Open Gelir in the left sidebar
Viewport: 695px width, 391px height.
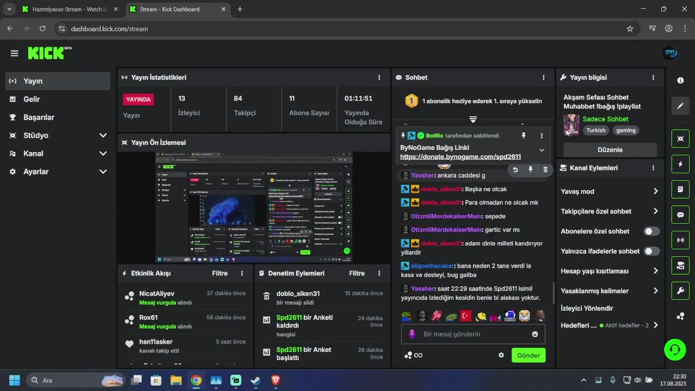(59, 99)
